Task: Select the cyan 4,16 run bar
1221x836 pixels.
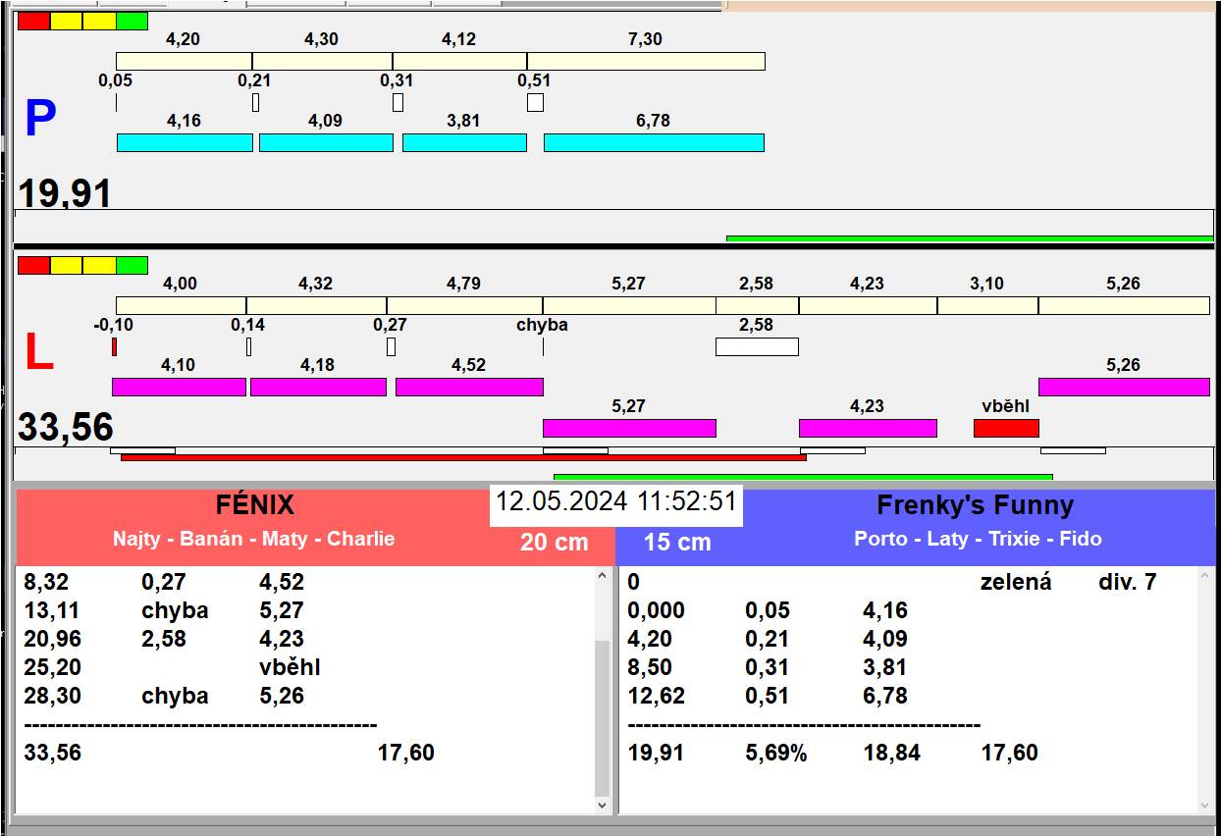Action: pyautogui.click(x=185, y=142)
